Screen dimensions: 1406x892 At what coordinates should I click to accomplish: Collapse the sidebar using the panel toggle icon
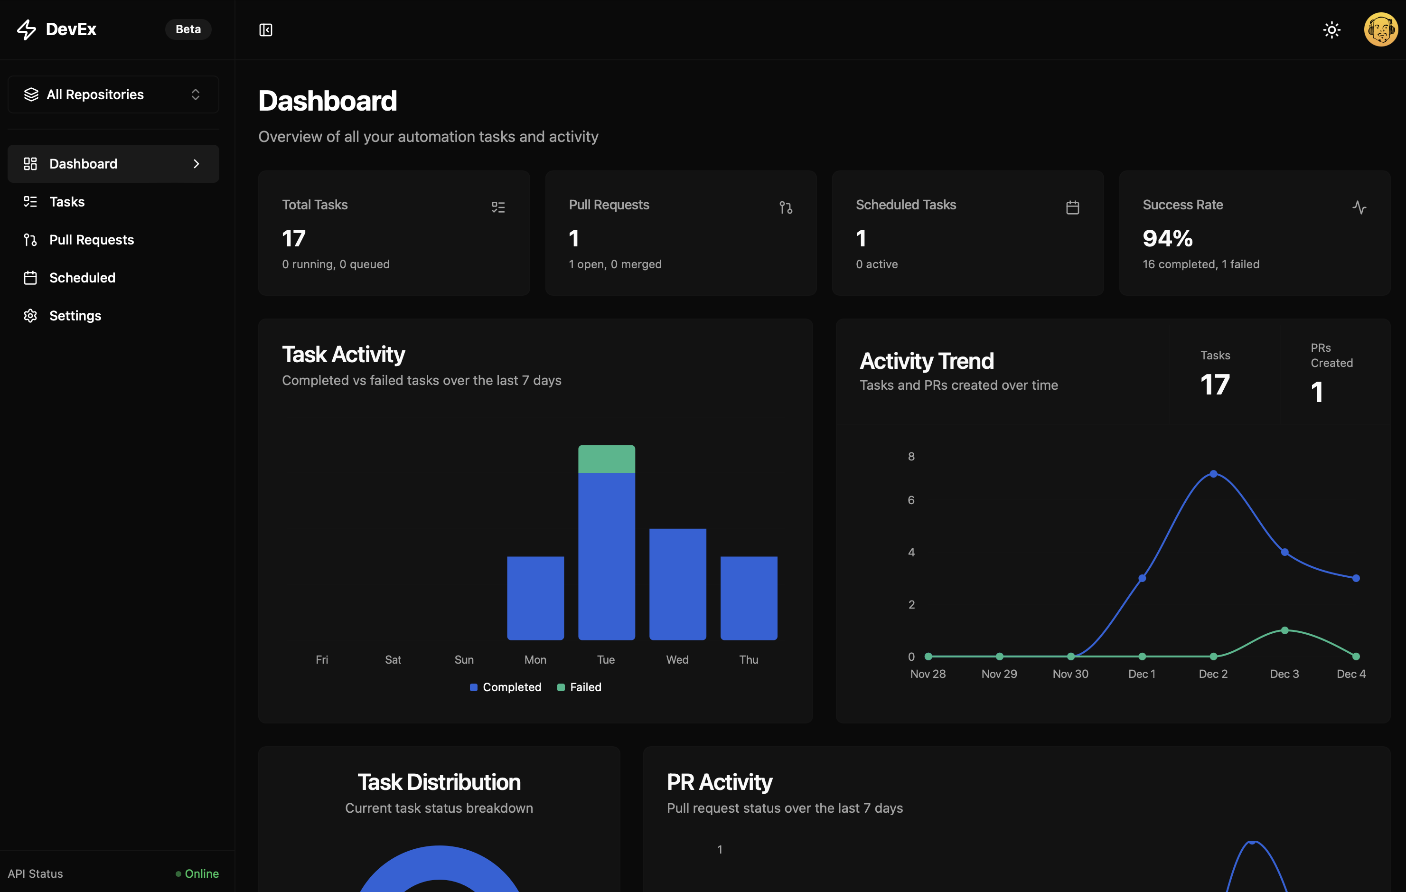point(265,29)
